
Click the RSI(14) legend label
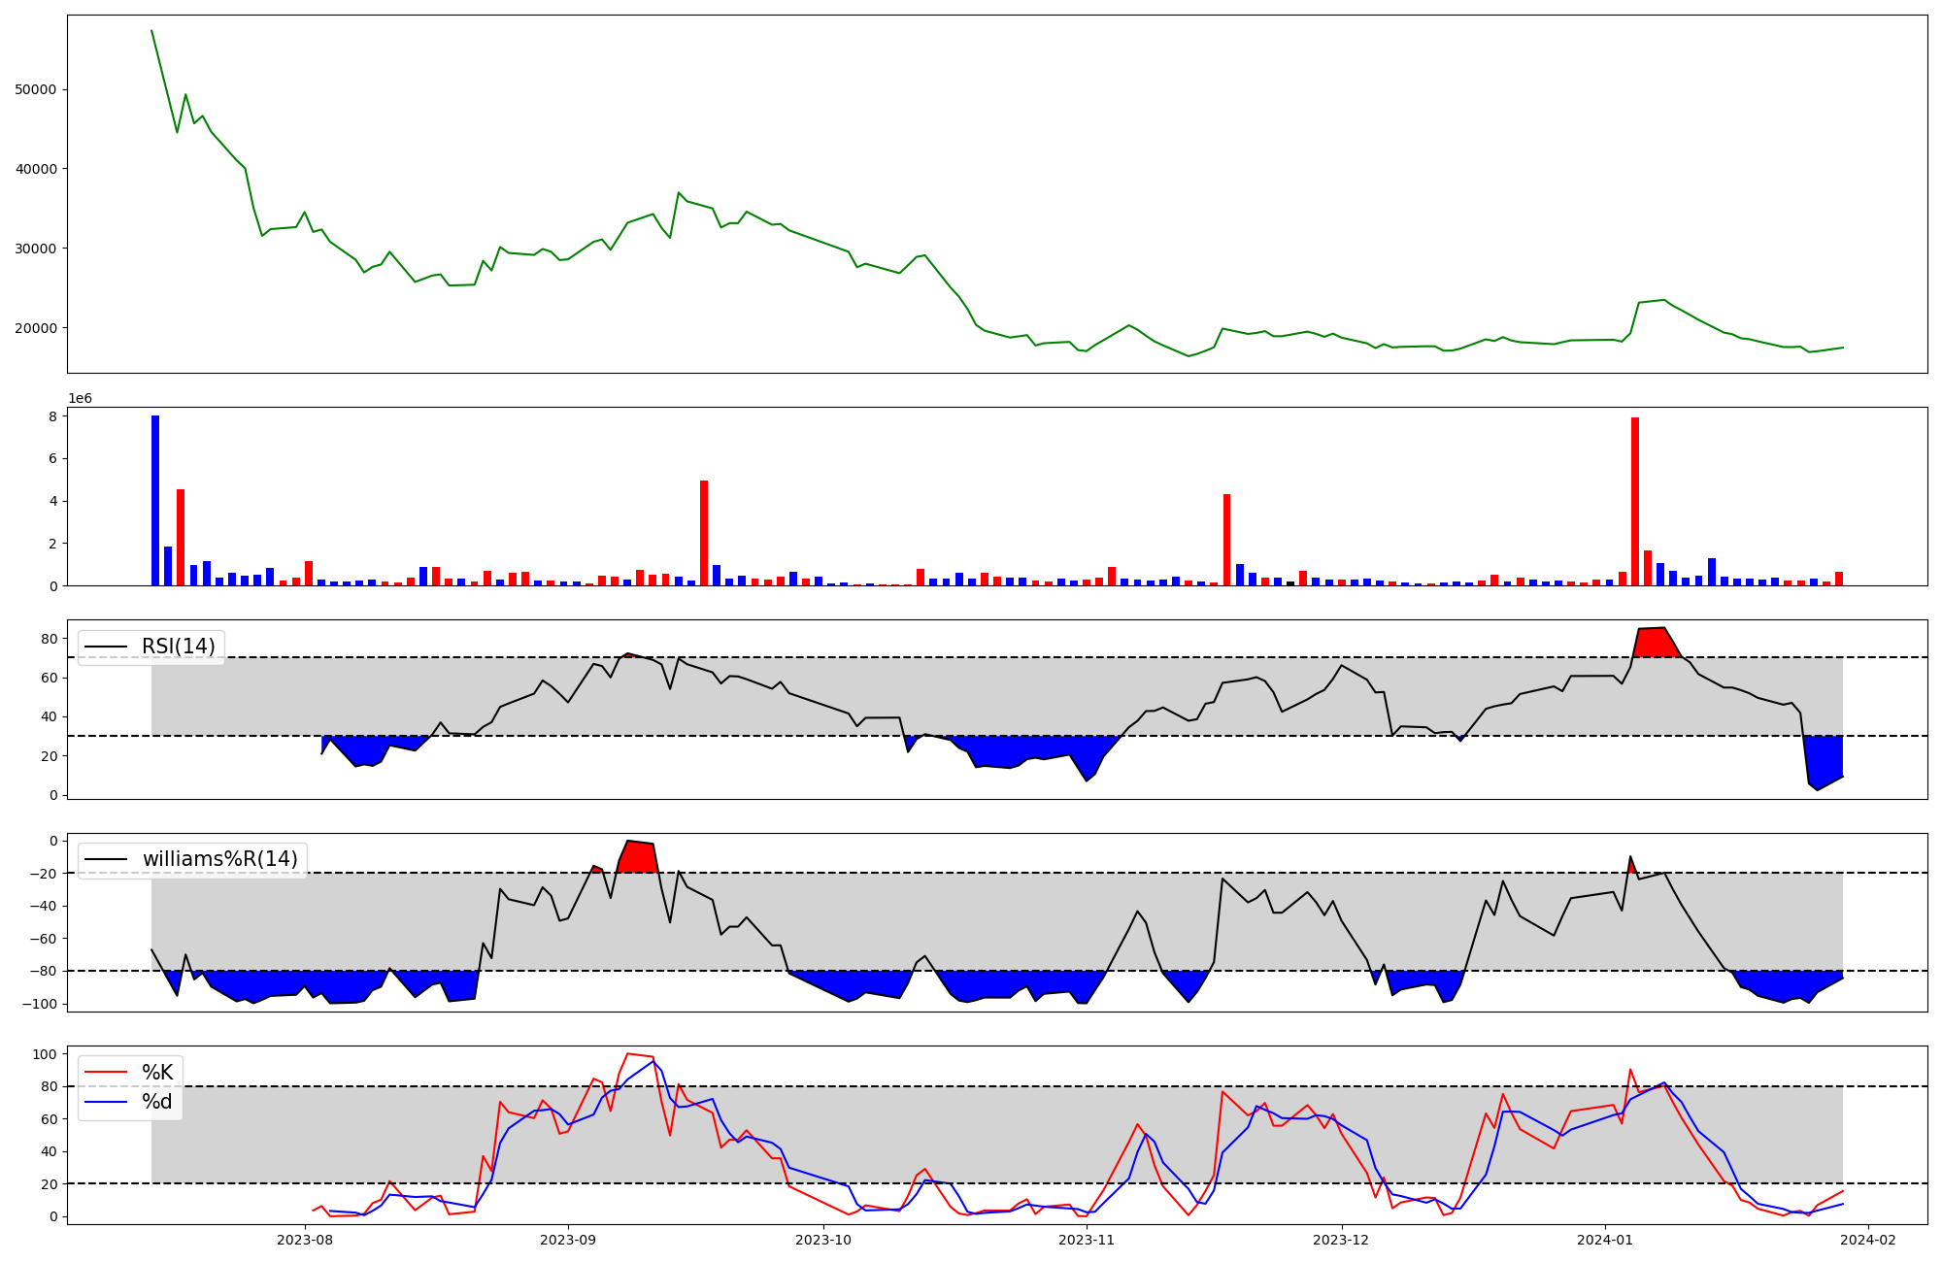click(179, 647)
